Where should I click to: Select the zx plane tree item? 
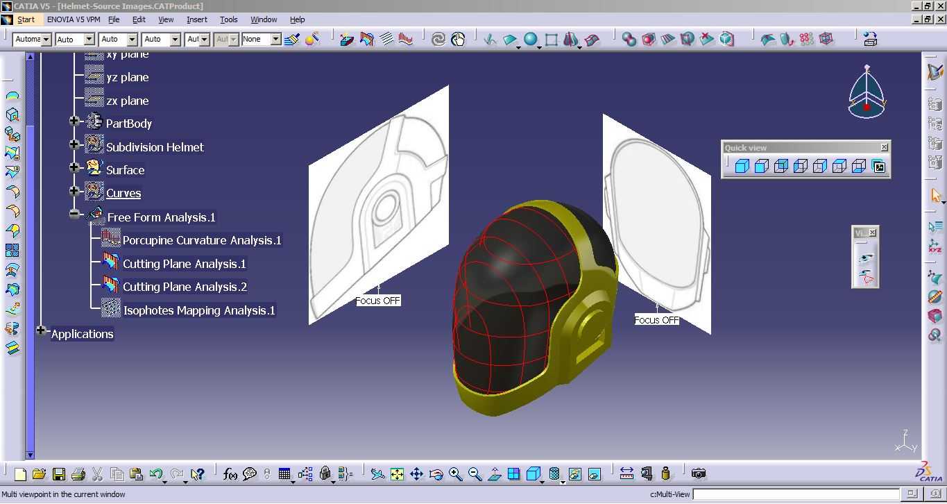[x=127, y=101]
